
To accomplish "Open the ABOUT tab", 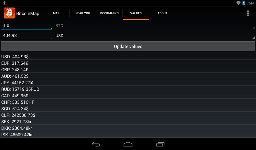I will point(162,13).
